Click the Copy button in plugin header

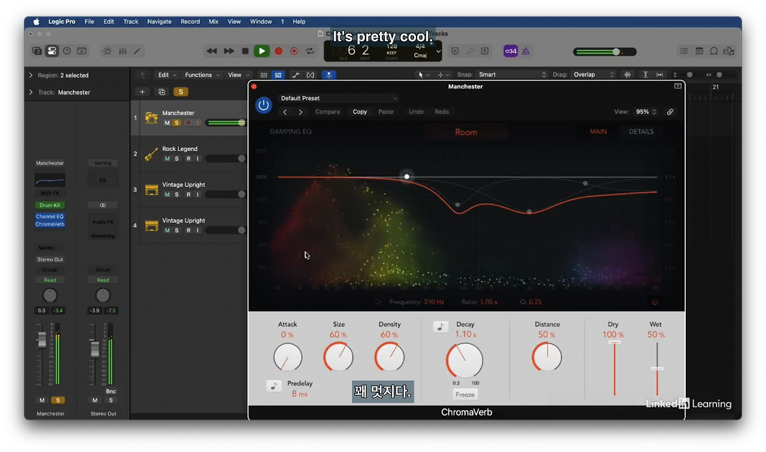360,112
